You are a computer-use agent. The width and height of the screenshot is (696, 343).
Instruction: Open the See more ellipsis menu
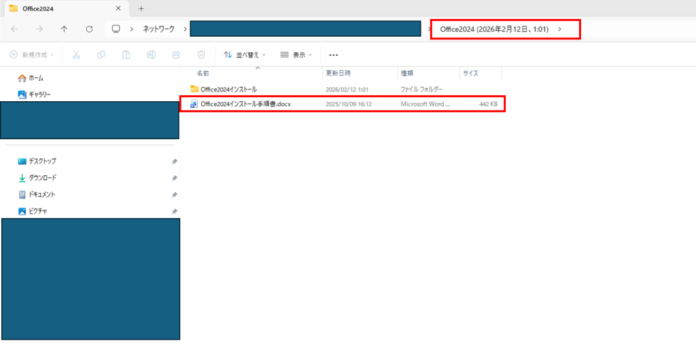click(x=333, y=54)
